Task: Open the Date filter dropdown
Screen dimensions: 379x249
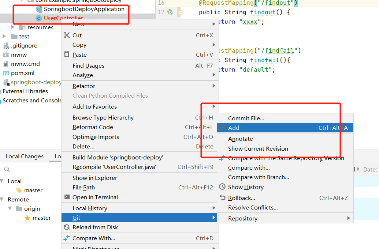Action: tap(370, 169)
